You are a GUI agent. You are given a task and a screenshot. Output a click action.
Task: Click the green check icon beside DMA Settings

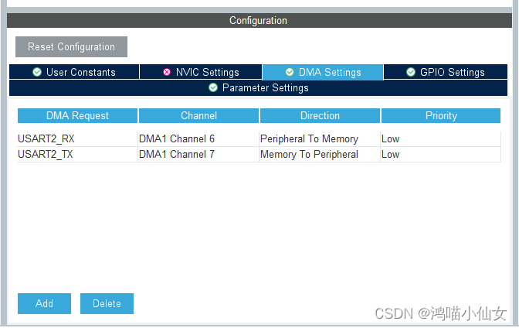click(x=290, y=72)
